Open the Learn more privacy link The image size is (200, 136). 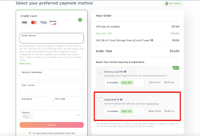[x=25, y=63]
